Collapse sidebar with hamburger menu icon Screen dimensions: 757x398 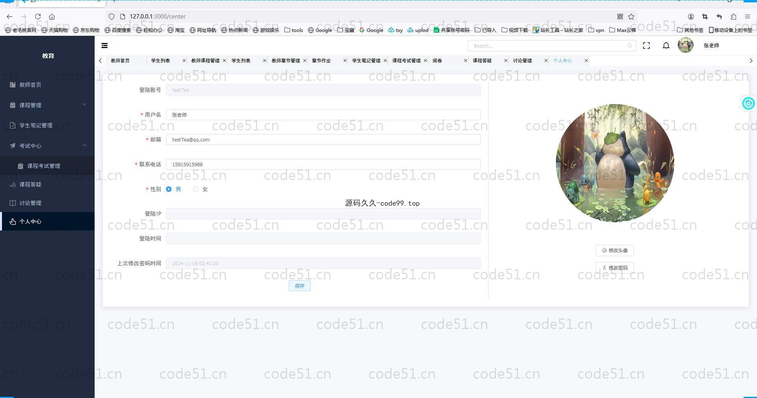click(x=104, y=46)
